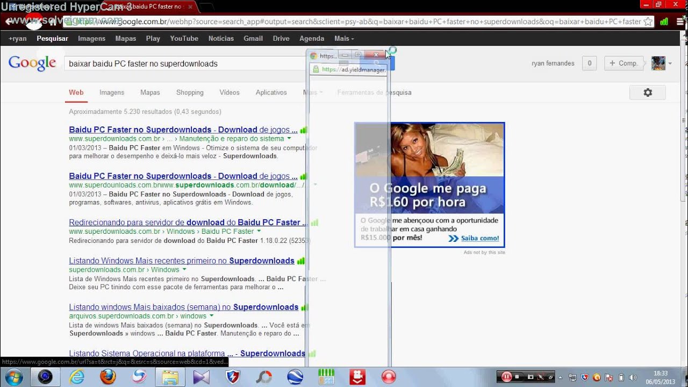This screenshot has width=688, height=387.
Task: Open Drive in the Google bar
Action: pos(281,39)
